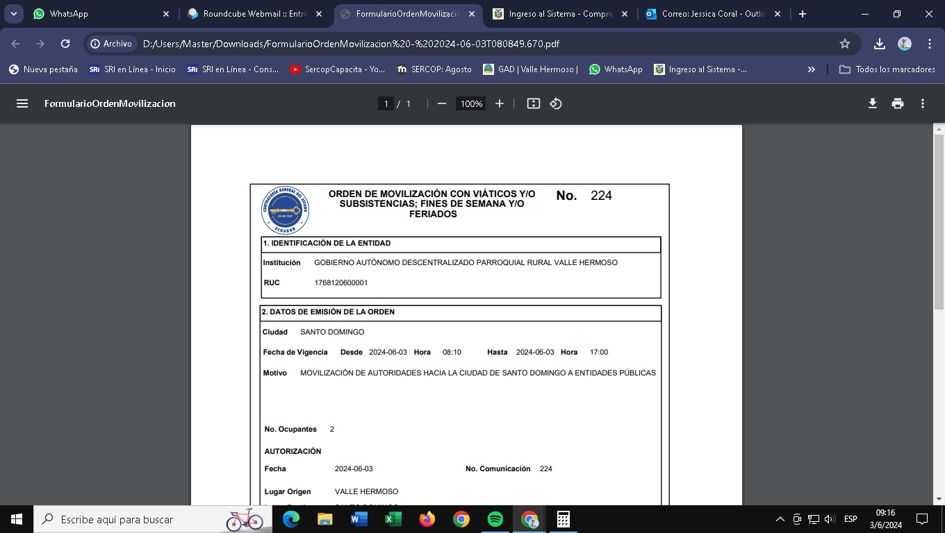The width and height of the screenshot is (945, 533).
Task: Open the SERCOP: Agosto bookmark
Action: pyautogui.click(x=434, y=69)
